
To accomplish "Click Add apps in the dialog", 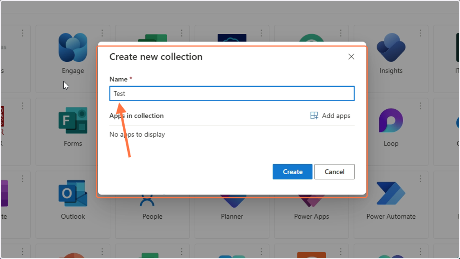I will tap(330, 115).
